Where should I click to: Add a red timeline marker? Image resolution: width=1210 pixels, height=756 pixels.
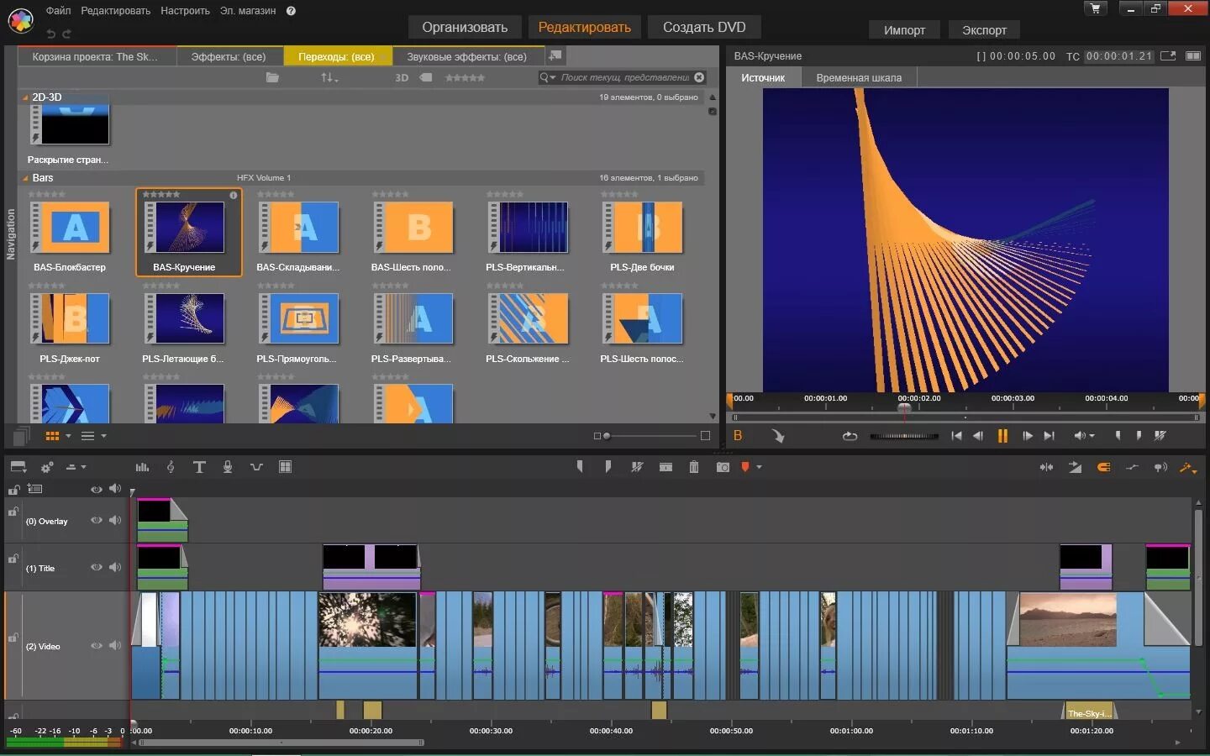(x=744, y=467)
